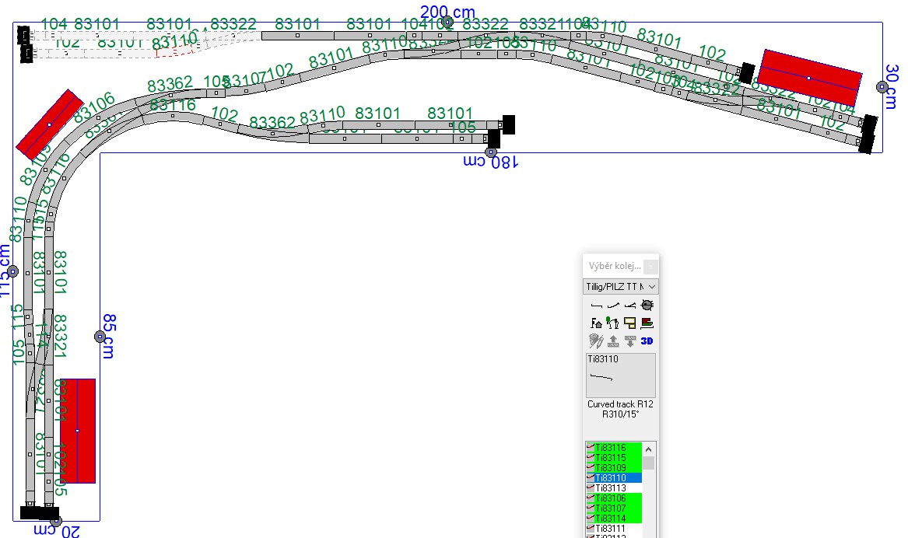This screenshot has width=908, height=538.
Task: Click the Curved track R12 preview thumbnail
Action: (x=620, y=376)
